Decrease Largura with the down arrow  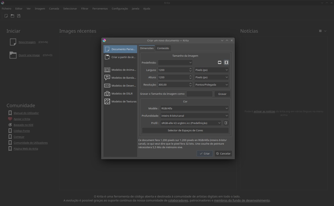190,71
